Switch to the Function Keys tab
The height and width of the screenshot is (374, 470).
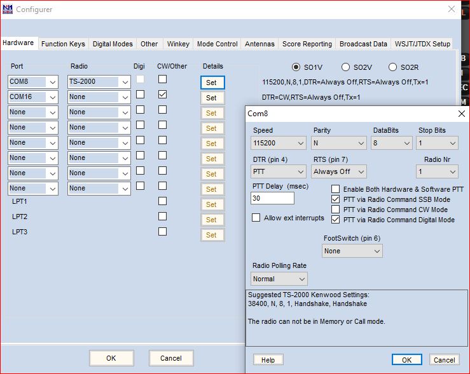click(63, 44)
